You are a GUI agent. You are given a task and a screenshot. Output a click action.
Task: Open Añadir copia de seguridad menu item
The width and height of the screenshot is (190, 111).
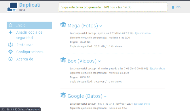29,35
